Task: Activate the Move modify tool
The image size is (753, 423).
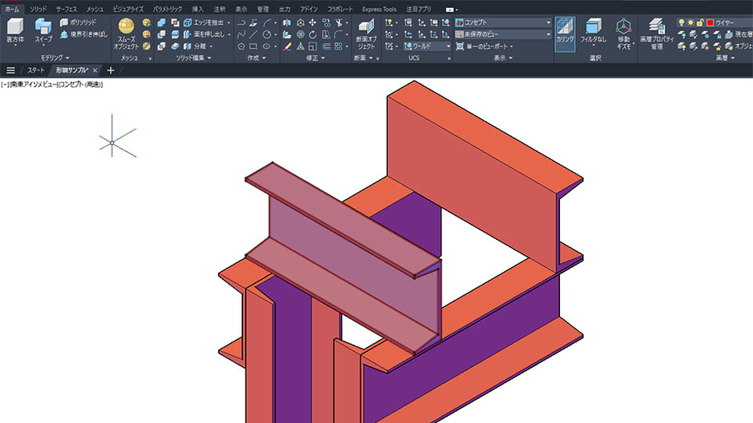Action: [x=312, y=22]
